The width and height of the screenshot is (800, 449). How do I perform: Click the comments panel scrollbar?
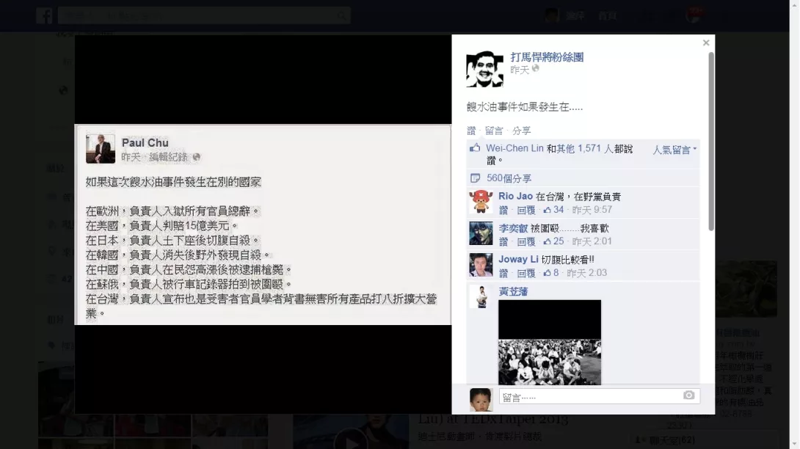pyautogui.click(x=710, y=142)
